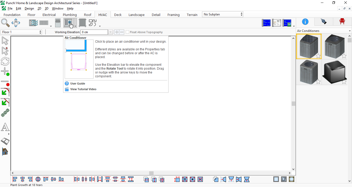Screen dimensions: 352x187
Task: Click the horizontal scrollbar thumb under the canvas
Action: click(x=151, y=173)
